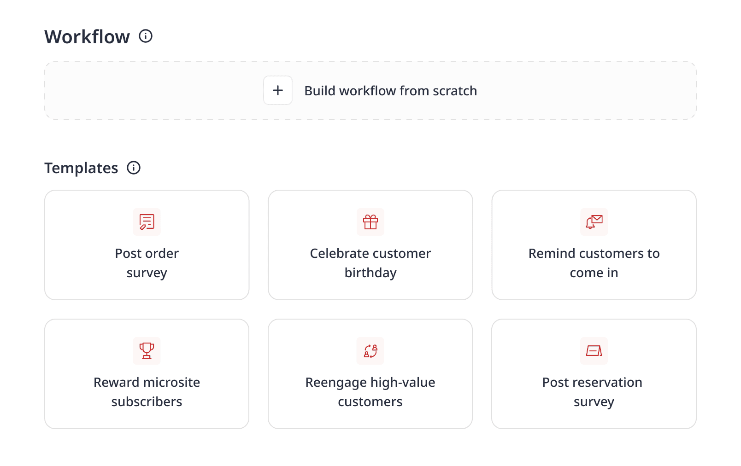Viewport: 741px width, 466px height.
Task: Click the Celebrate customer birthday card background
Action: point(370,245)
